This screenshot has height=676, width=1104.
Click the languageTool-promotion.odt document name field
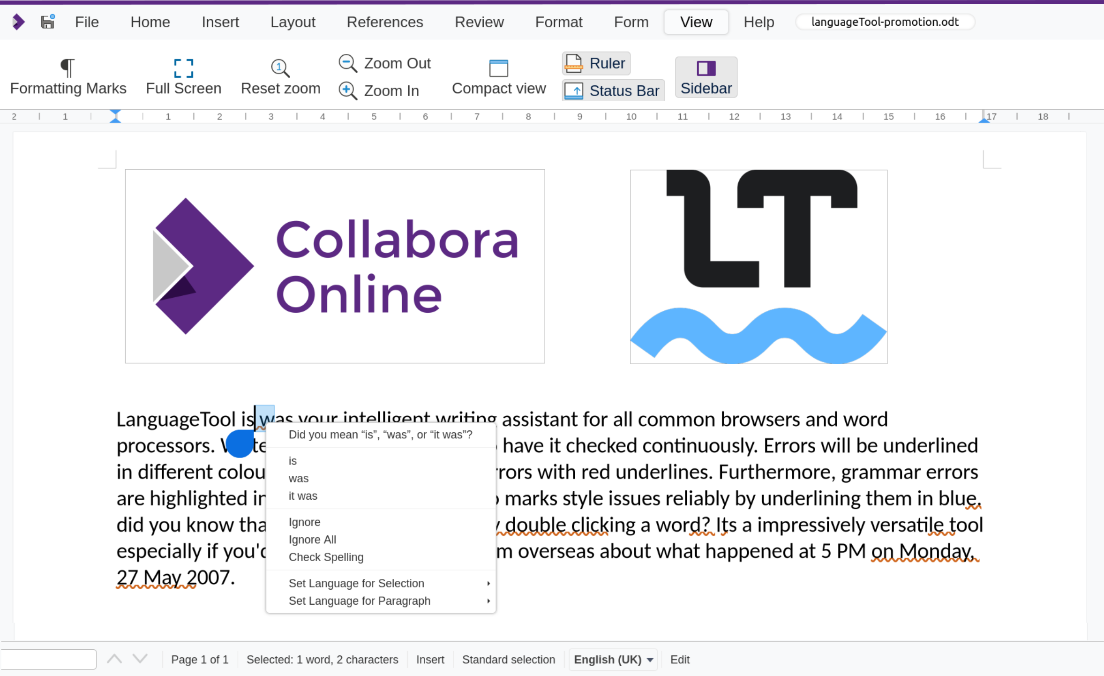click(x=885, y=22)
